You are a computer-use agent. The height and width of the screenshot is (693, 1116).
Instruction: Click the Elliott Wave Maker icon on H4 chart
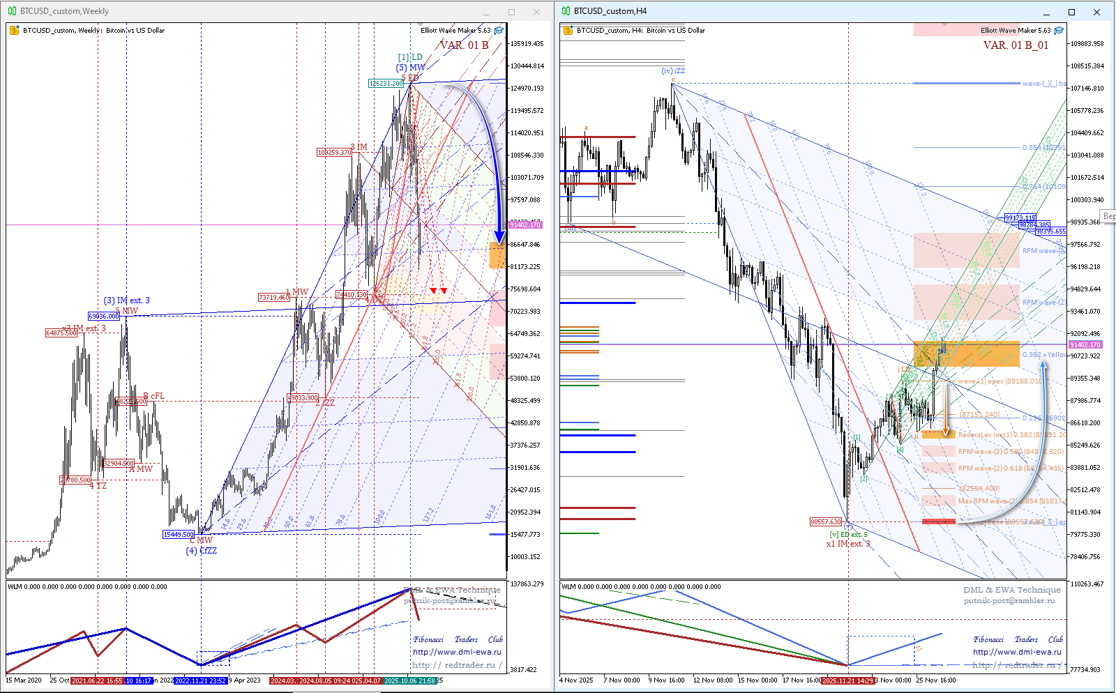click(x=1059, y=31)
